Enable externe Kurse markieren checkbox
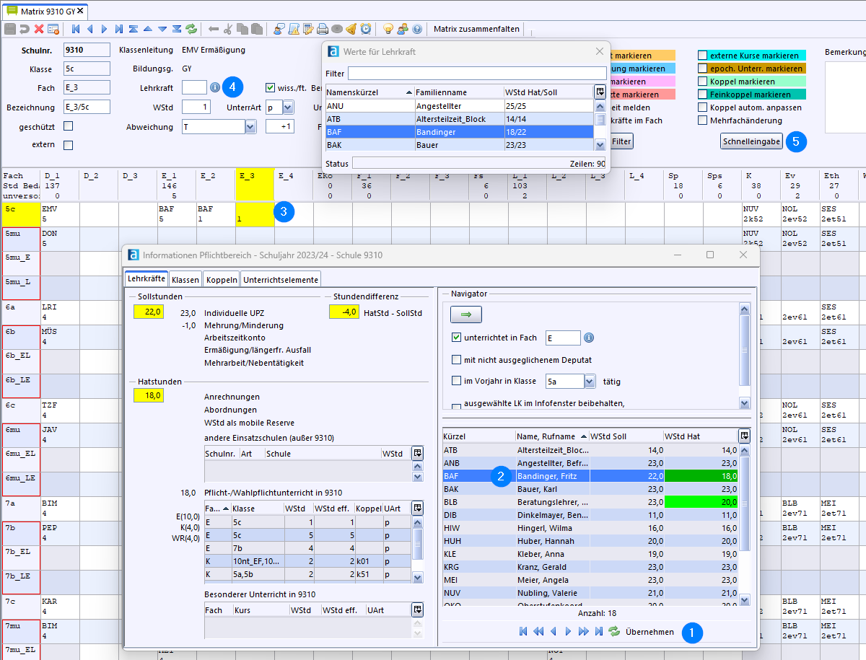This screenshot has height=660, width=866. click(x=702, y=56)
